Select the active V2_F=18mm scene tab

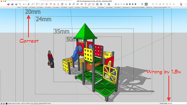pyautogui.click(x=93, y=7)
